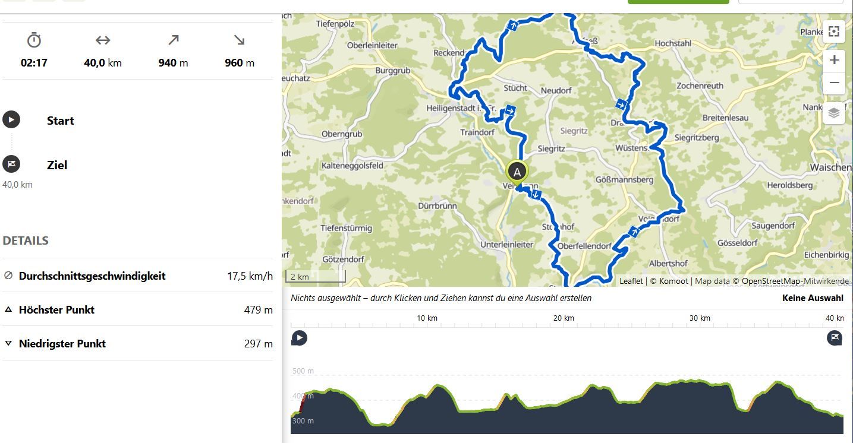Click the zoom out minus button on map
The width and height of the screenshot is (853, 443).
pos(834,83)
